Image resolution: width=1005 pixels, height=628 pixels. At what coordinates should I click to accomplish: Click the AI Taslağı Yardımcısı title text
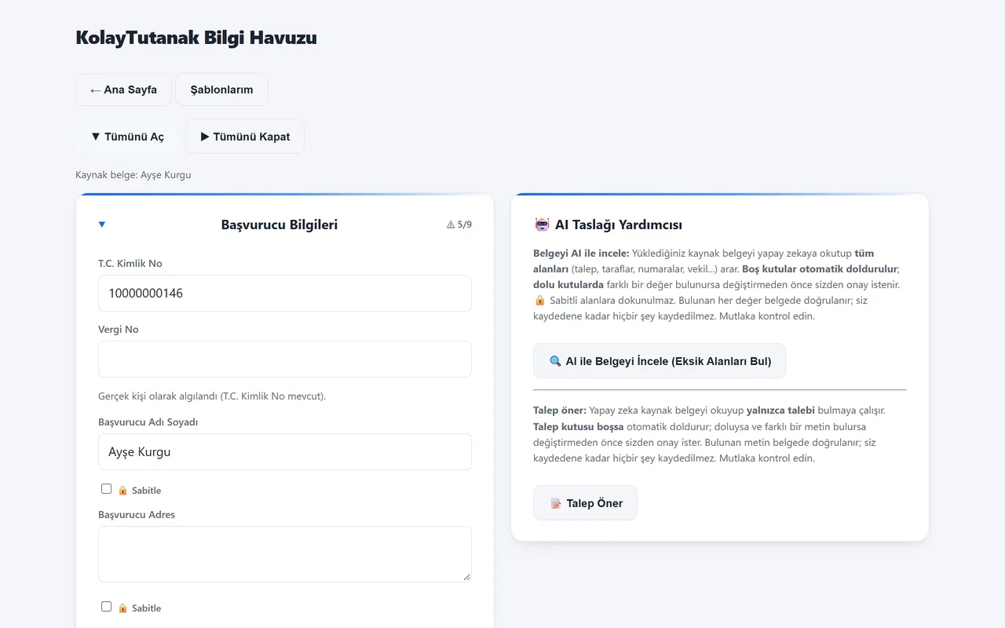point(619,225)
